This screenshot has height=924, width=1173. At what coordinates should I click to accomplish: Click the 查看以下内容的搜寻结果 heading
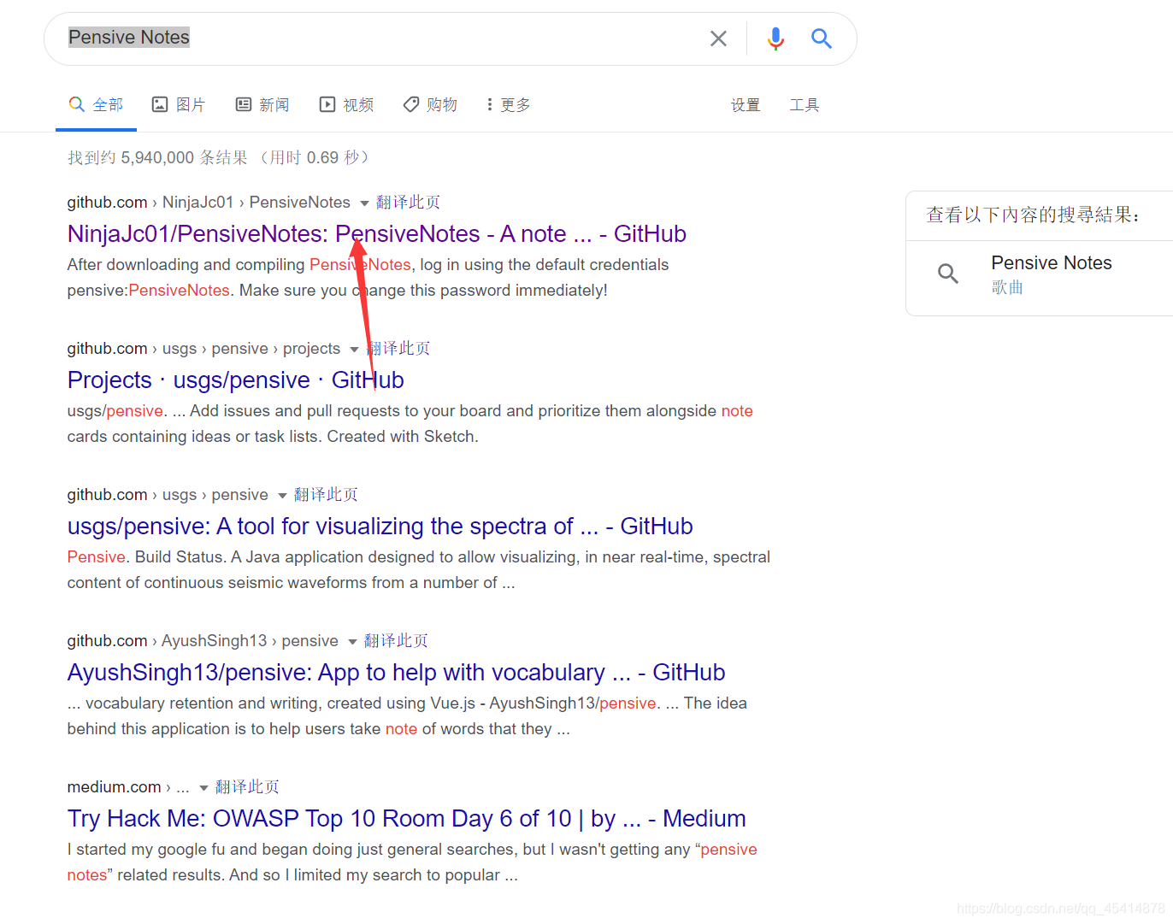1033,215
